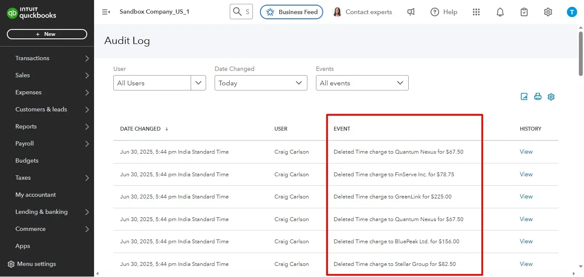
Task: Select Deleted Time charge to GreenLink text
Action: click(x=392, y=197)
